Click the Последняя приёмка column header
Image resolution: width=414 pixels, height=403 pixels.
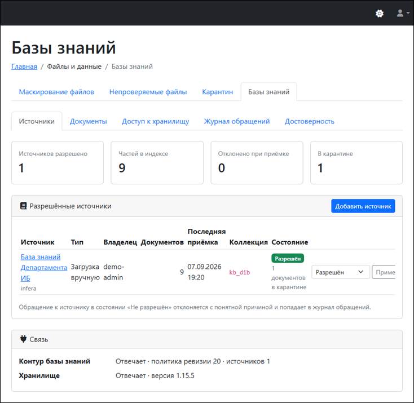click(206, 237)
